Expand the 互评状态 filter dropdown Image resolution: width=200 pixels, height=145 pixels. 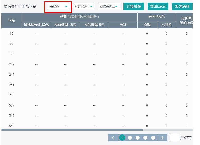coord(84,7)
